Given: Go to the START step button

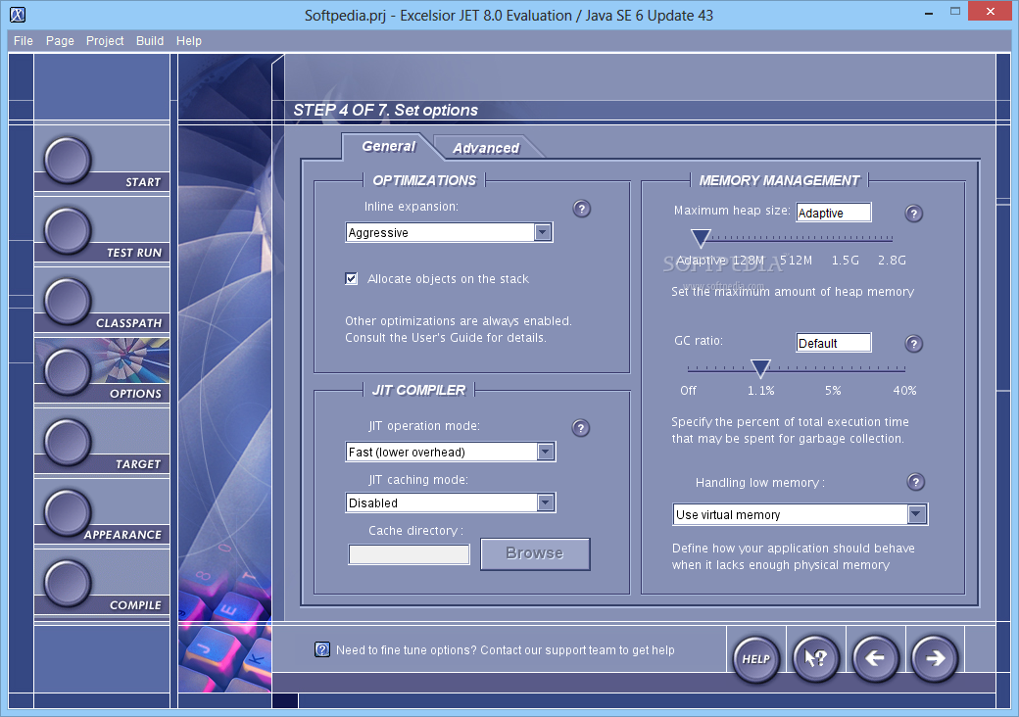Looking at the screenshot, I should pos(67,160).
